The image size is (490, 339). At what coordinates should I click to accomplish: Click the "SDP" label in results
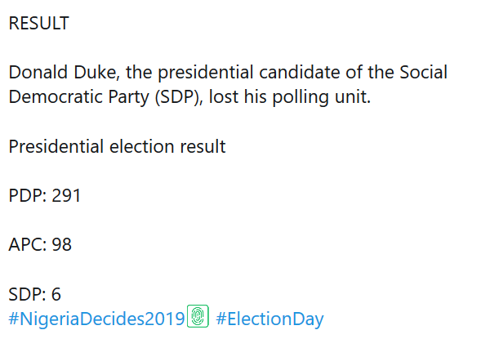[24, 294]
